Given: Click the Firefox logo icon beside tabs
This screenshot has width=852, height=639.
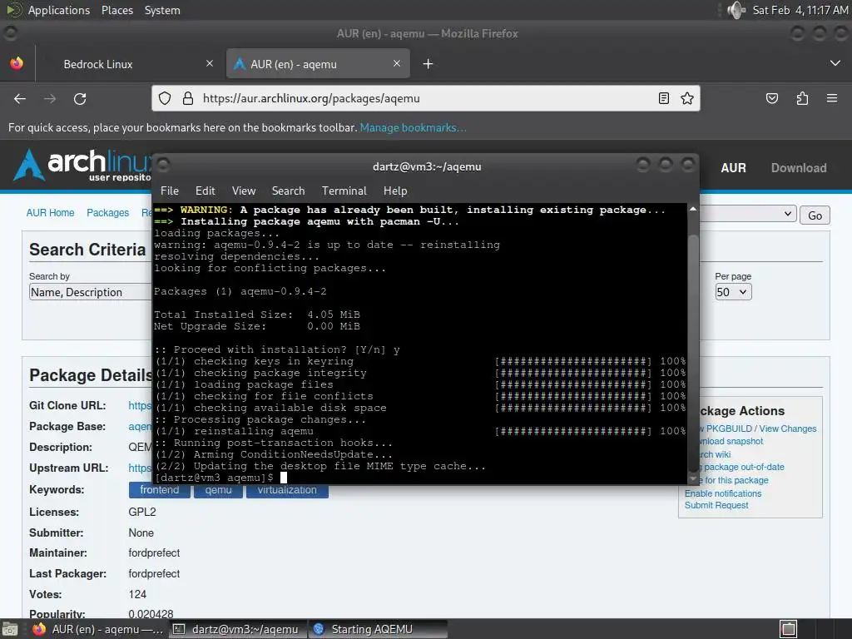Looking at the screenshot, I should tap(17, 63).
